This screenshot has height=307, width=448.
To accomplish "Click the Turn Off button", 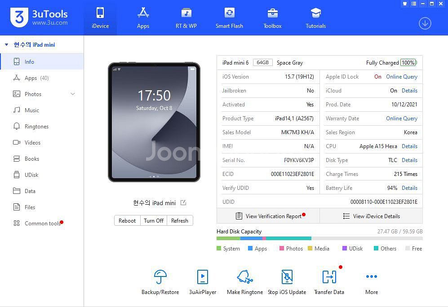I will point(154,220).
